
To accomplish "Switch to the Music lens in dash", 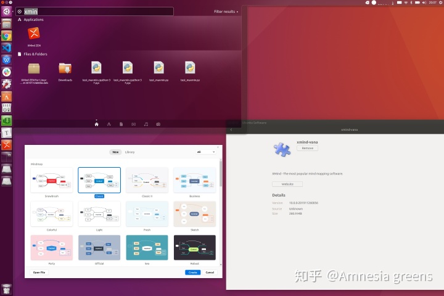I will (x=146, y=124).
